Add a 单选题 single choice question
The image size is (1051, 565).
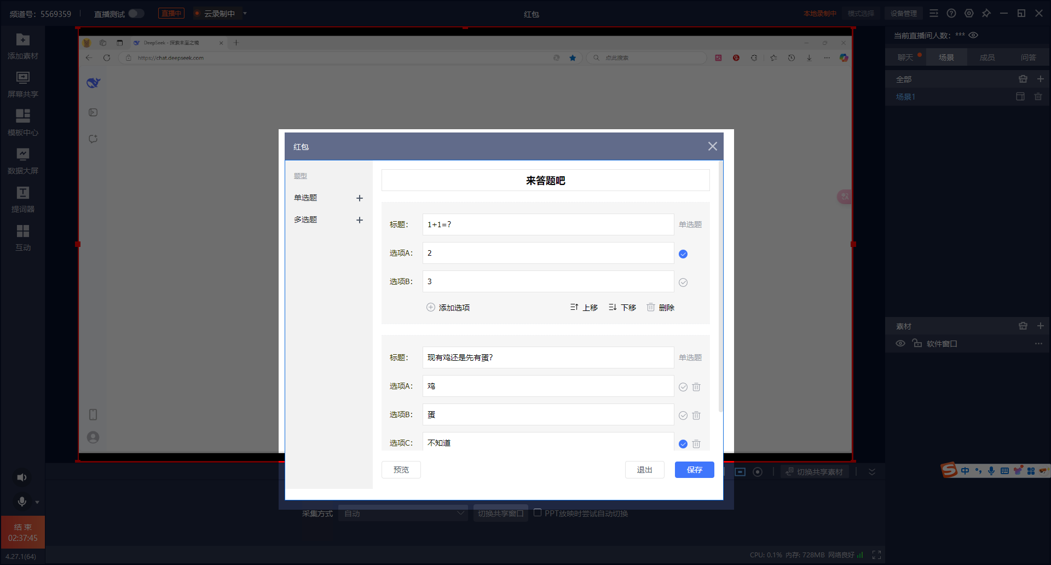tap(360, 198)
